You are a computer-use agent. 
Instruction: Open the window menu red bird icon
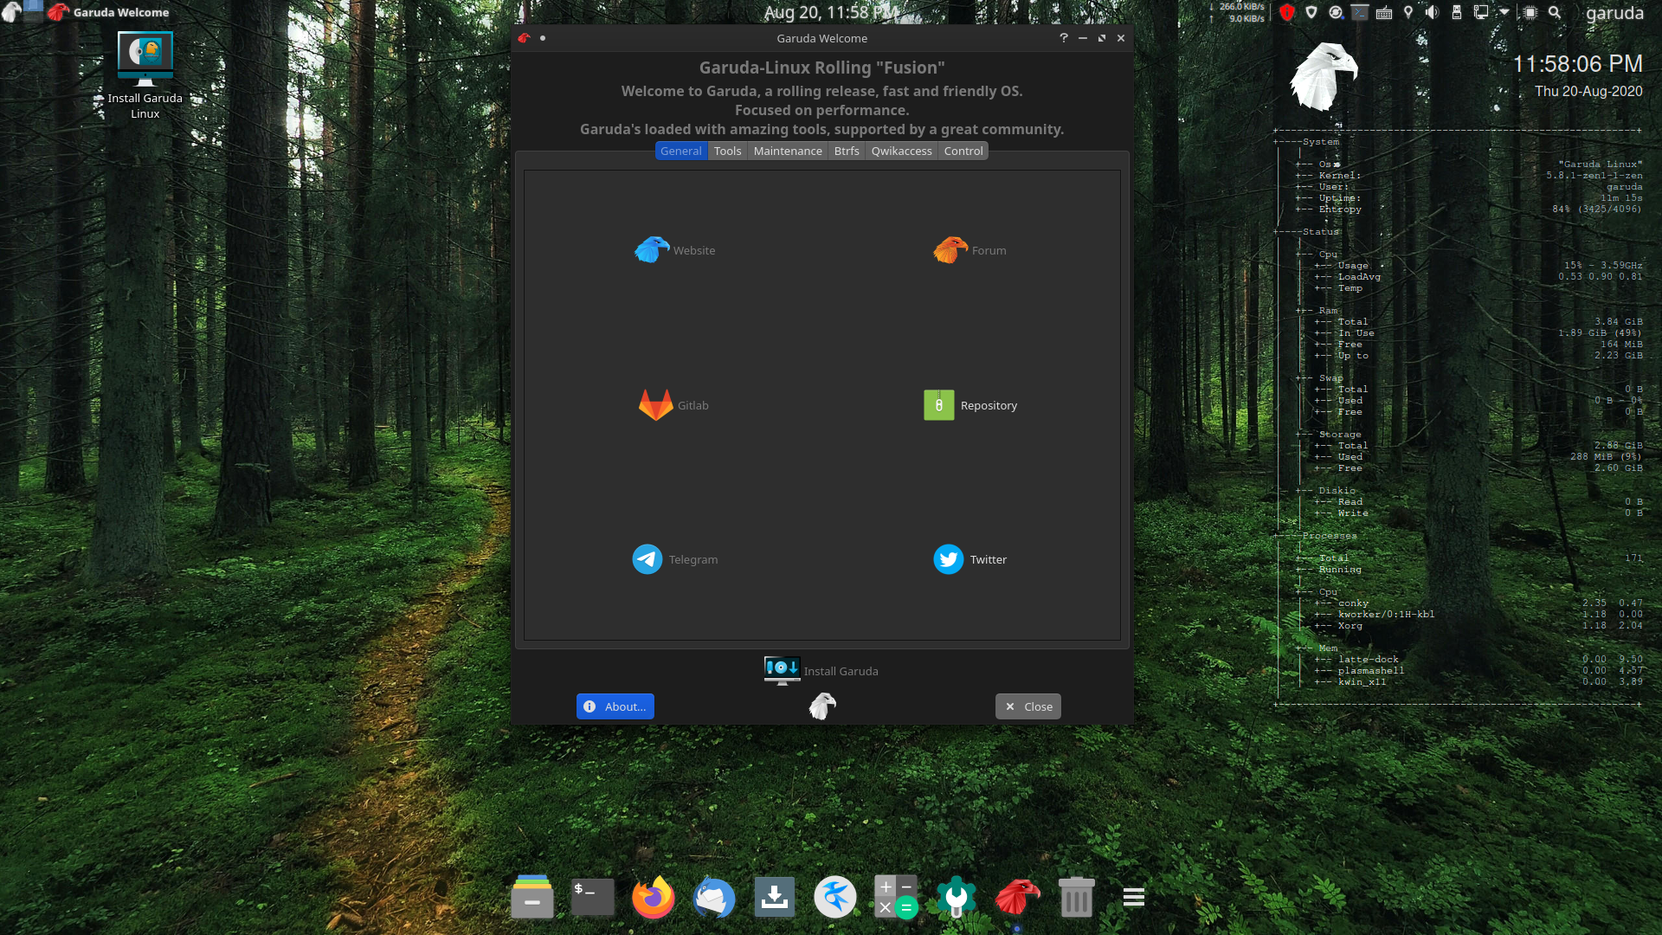(x=524, y=38)
